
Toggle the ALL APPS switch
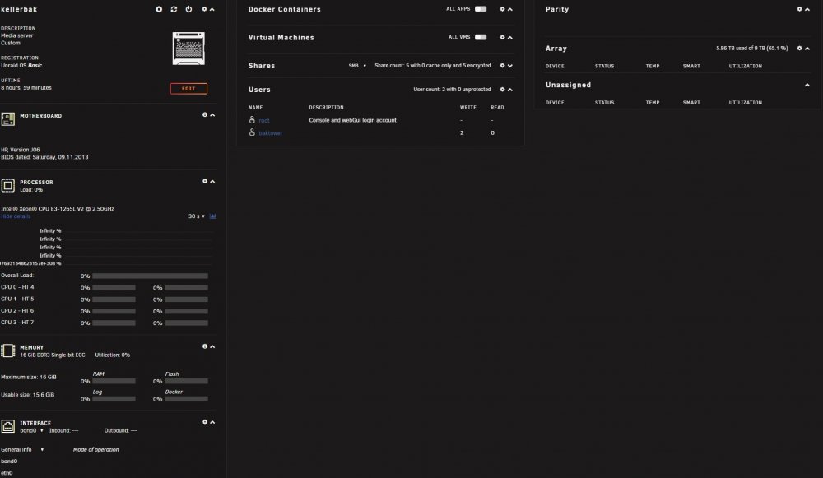point(481,9)
